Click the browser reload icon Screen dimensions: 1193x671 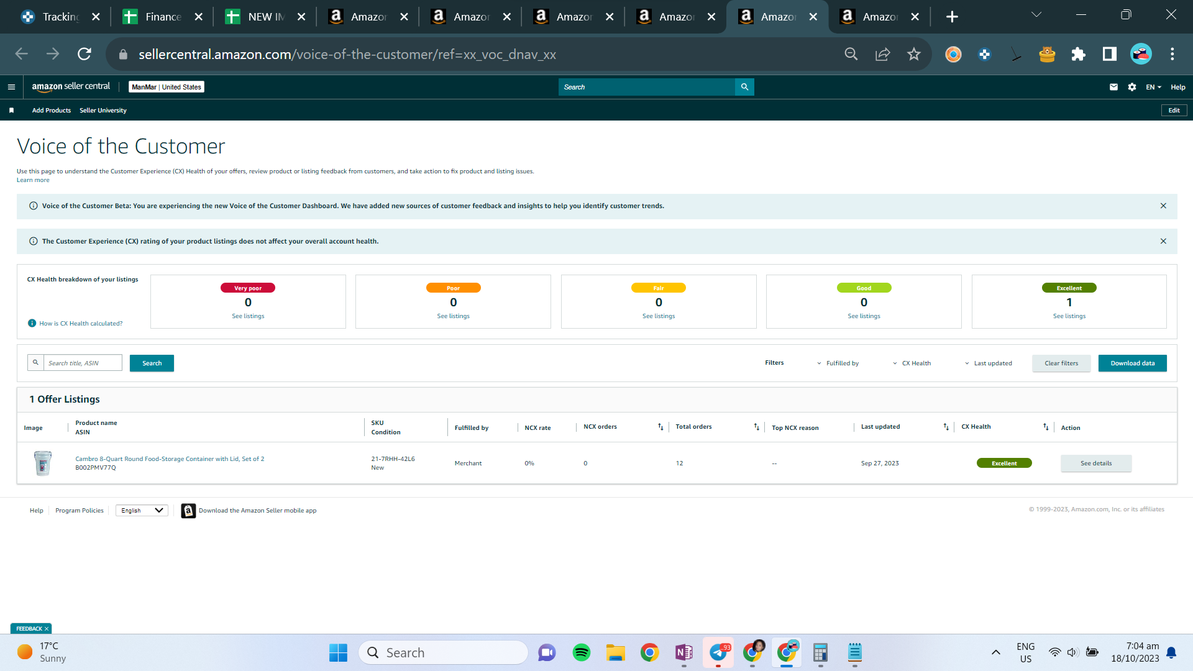pyautogui.click(x=85, y=54)
